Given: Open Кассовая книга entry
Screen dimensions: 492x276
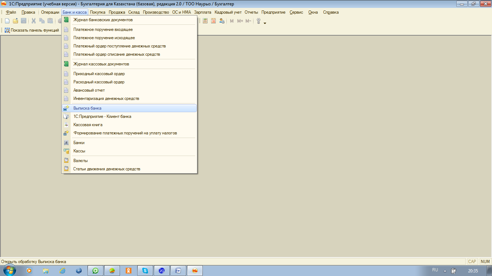Looking at the screenshot, I should point(129,125).
